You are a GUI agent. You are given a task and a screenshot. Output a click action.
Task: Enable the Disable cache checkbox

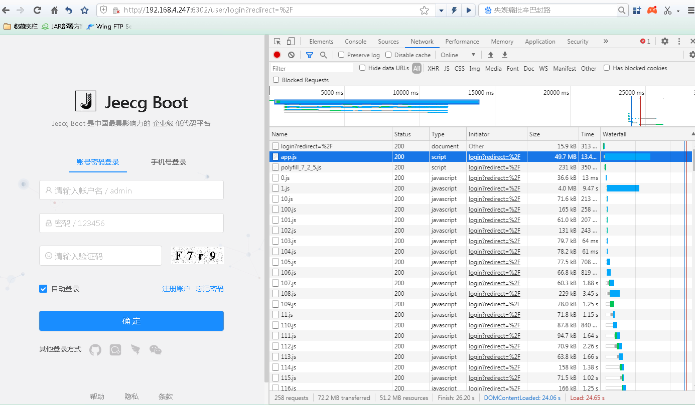point(388,55)
